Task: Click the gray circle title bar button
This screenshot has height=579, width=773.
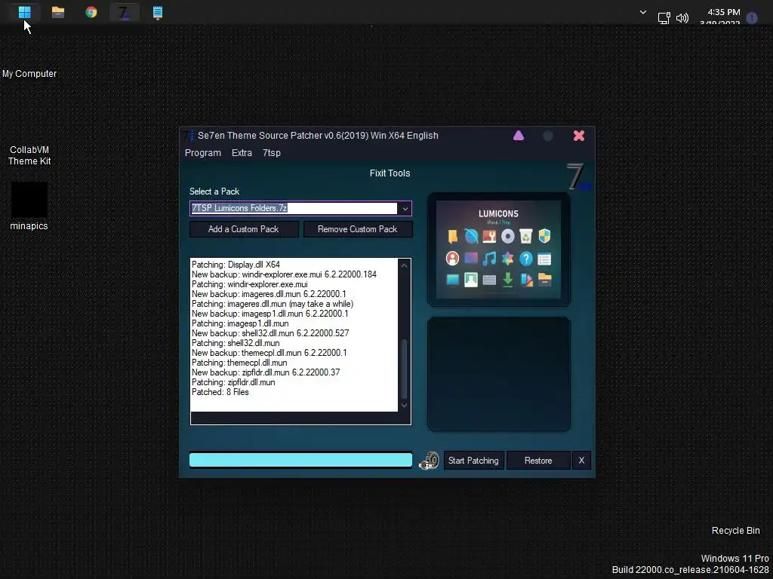Action: point(548,136)
